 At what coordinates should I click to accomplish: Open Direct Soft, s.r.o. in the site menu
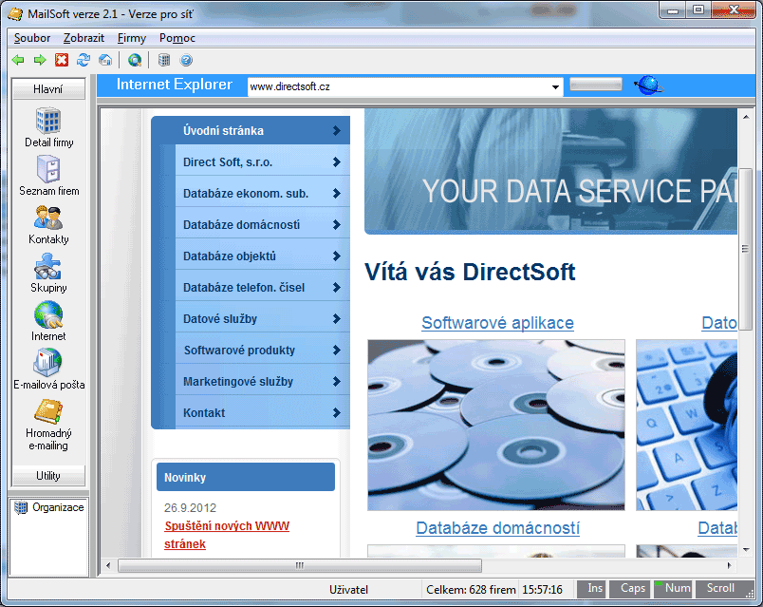[262, 162]
